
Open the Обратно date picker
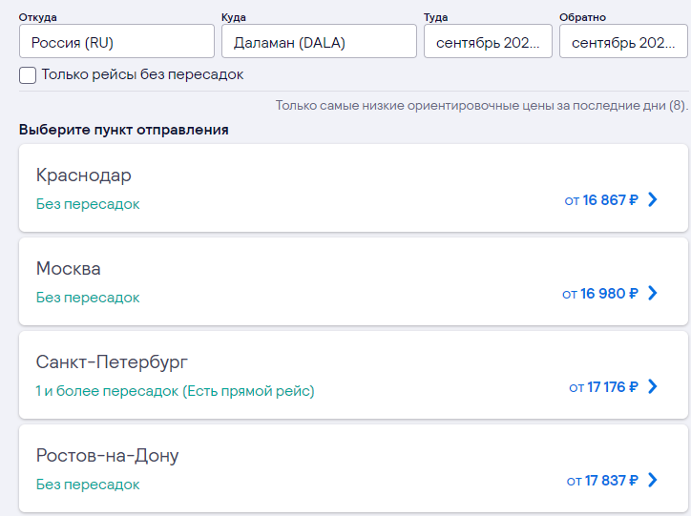[x=623, y=41]
